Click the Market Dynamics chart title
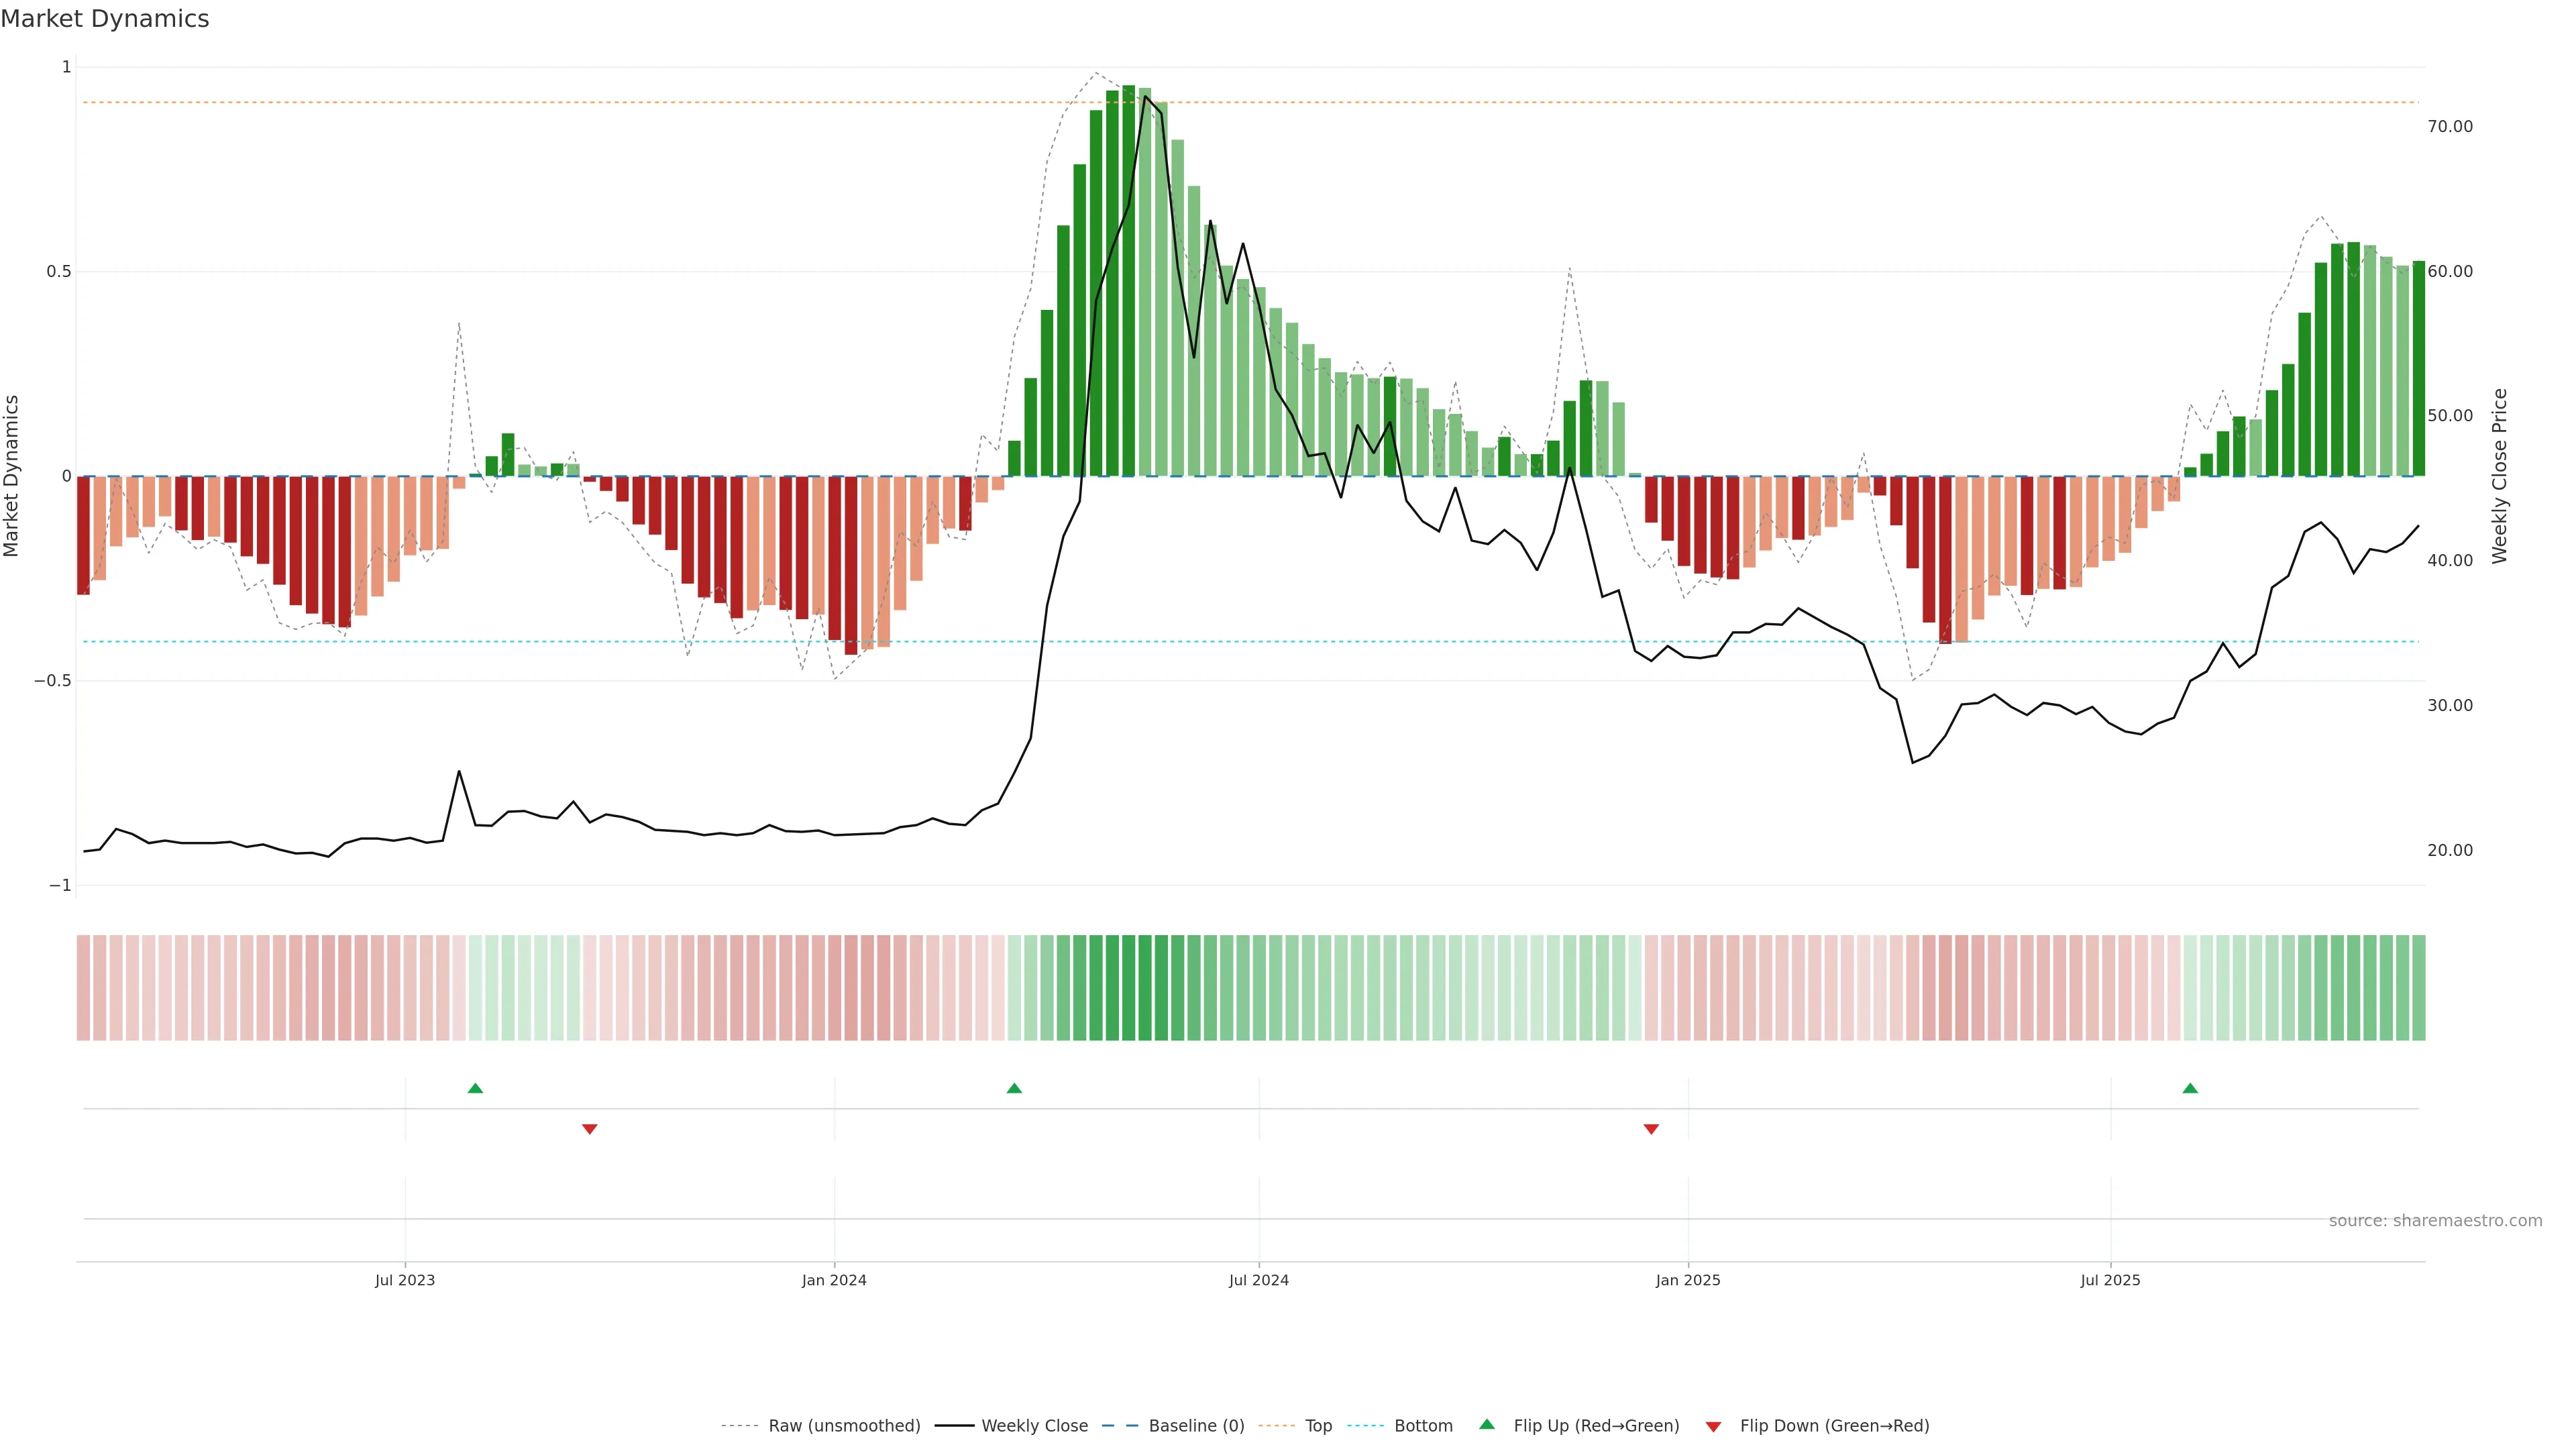 tap(105, 19)
